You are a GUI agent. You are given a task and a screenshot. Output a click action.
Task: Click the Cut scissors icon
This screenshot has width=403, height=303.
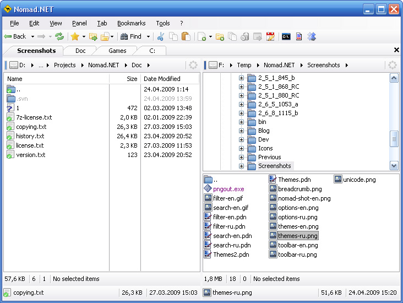click(161, 36)
